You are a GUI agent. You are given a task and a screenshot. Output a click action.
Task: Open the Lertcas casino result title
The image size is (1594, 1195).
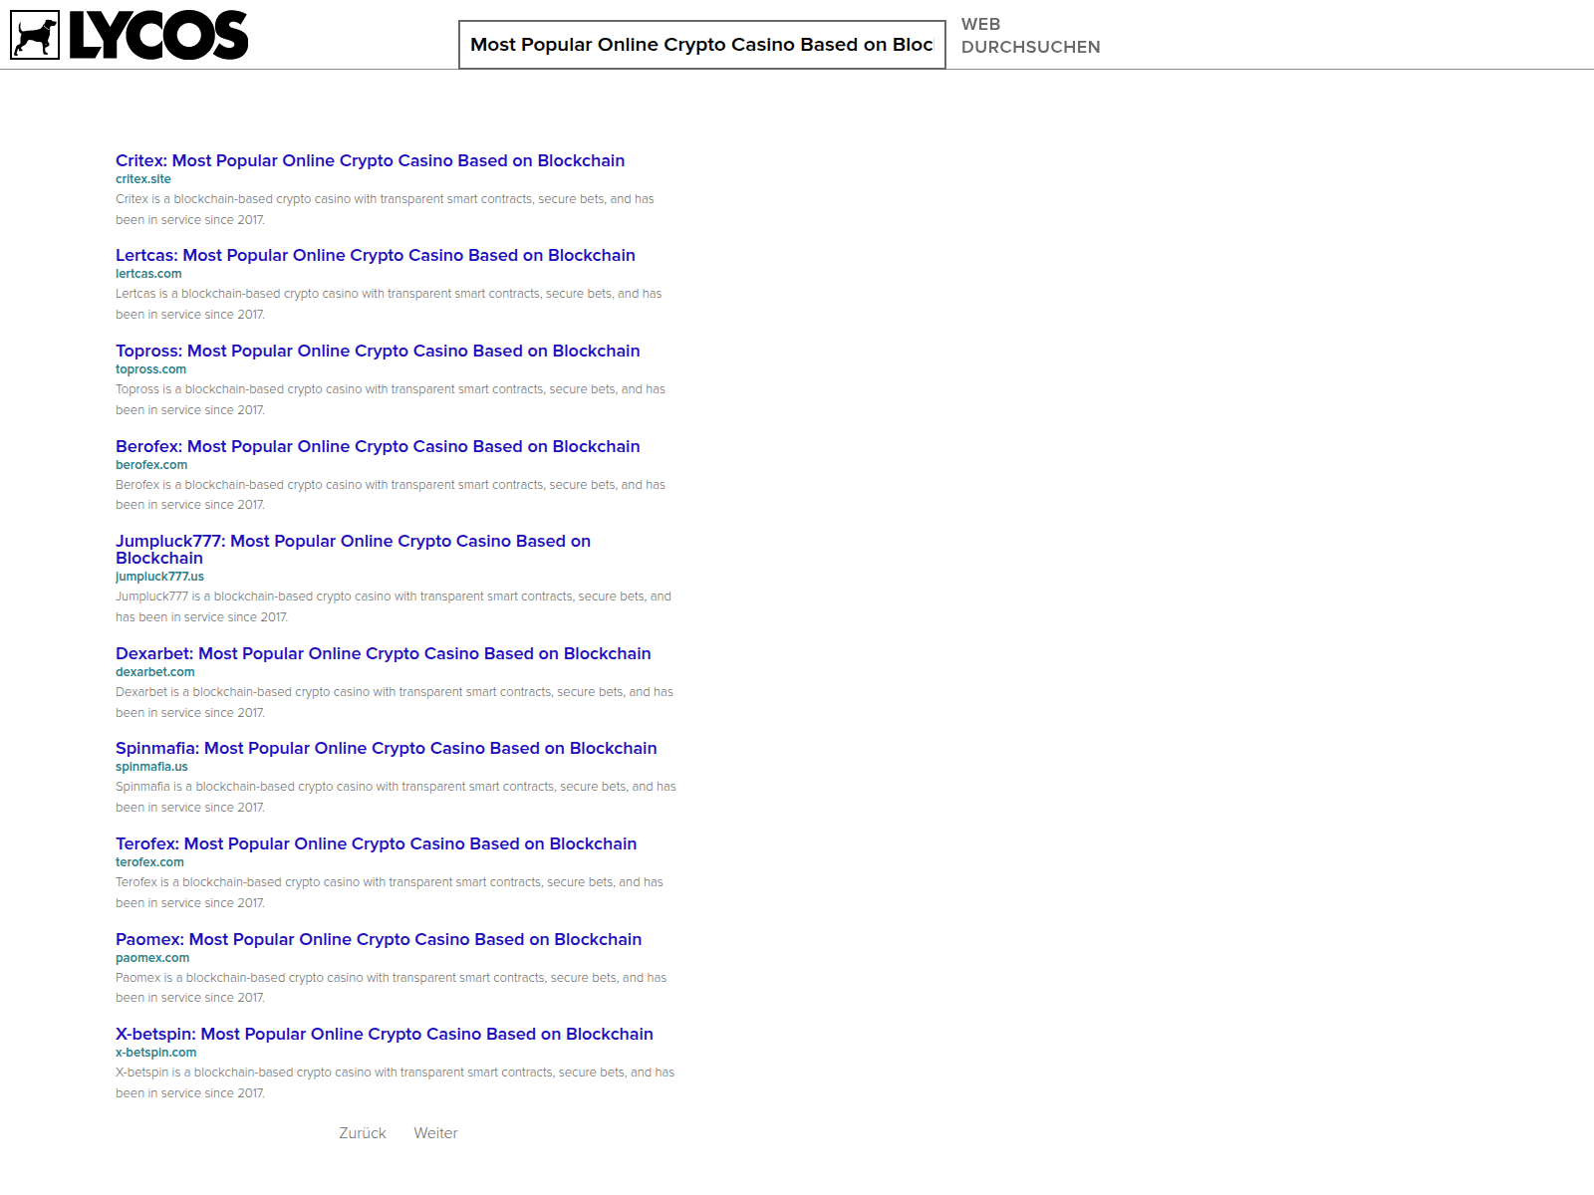(x=375, y=255)
